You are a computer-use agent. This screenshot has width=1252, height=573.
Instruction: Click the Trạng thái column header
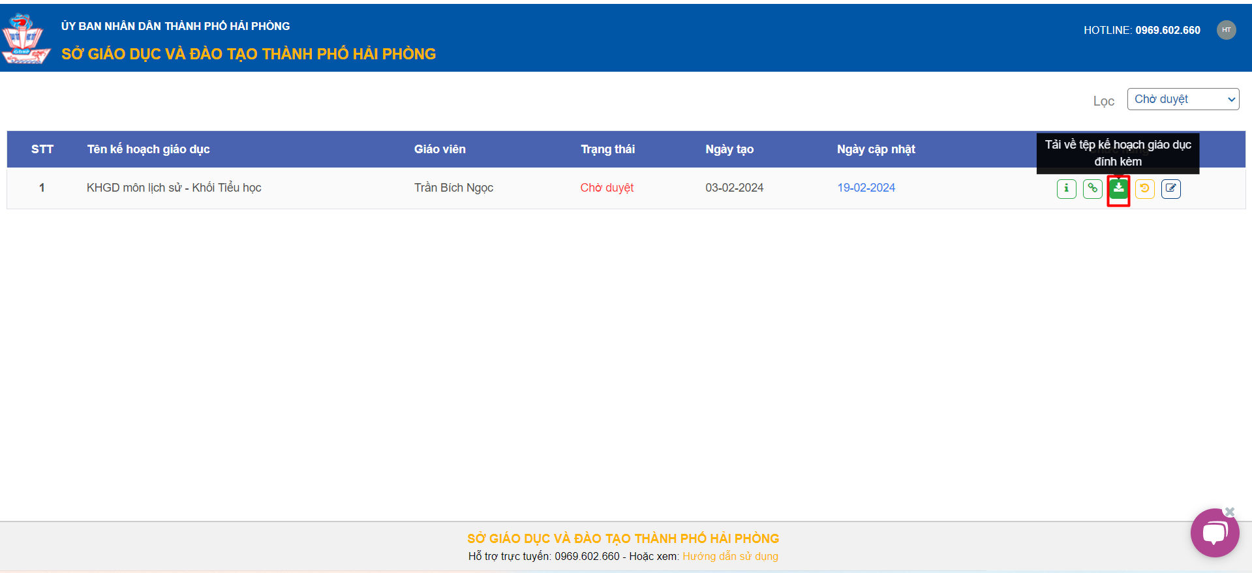607,149
